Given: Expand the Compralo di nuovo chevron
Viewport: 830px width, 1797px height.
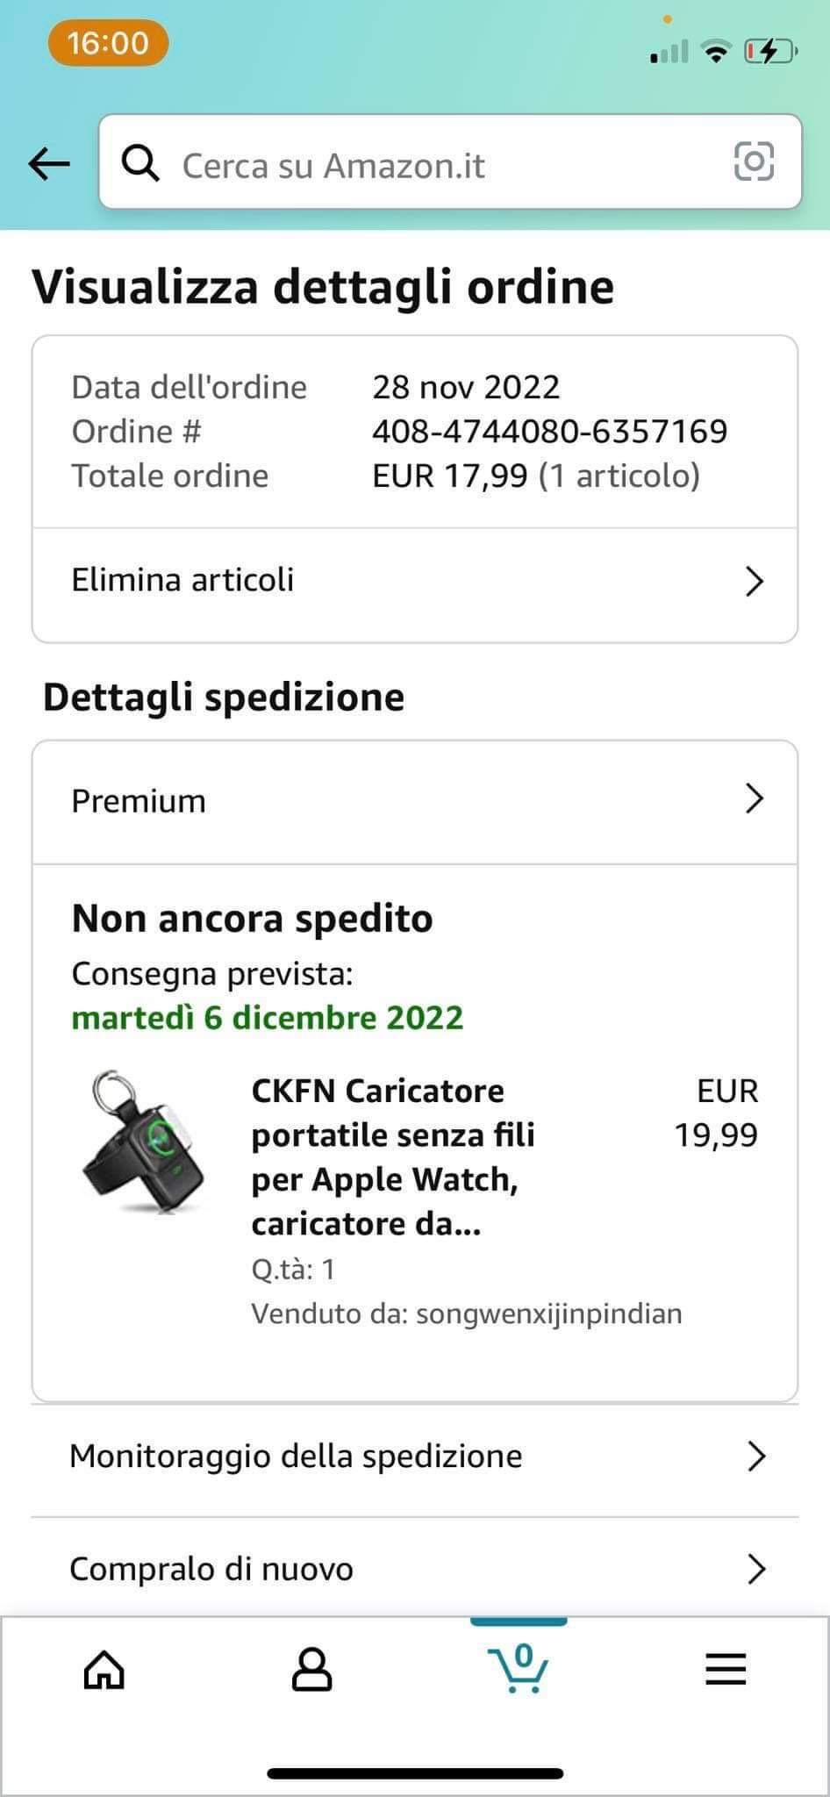Looking at the screenshot, I should 755,1569.
